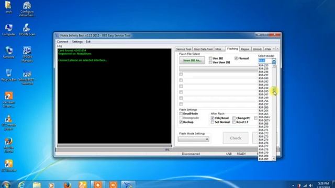Click the first orange screen recorder taskbar icon
The height and width of the screenshot is (188, 335).
(x=98, y=184)
